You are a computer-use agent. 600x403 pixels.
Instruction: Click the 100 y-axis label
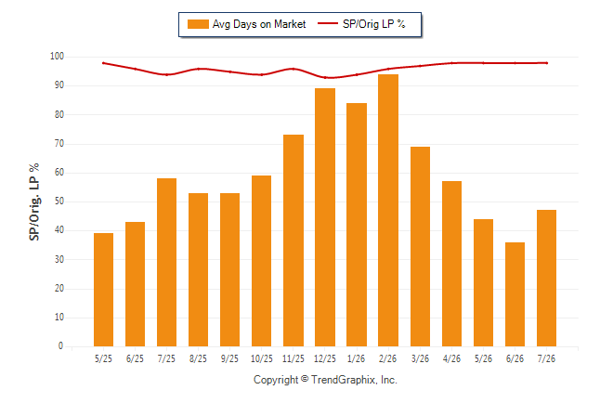[x=57, y=57]
